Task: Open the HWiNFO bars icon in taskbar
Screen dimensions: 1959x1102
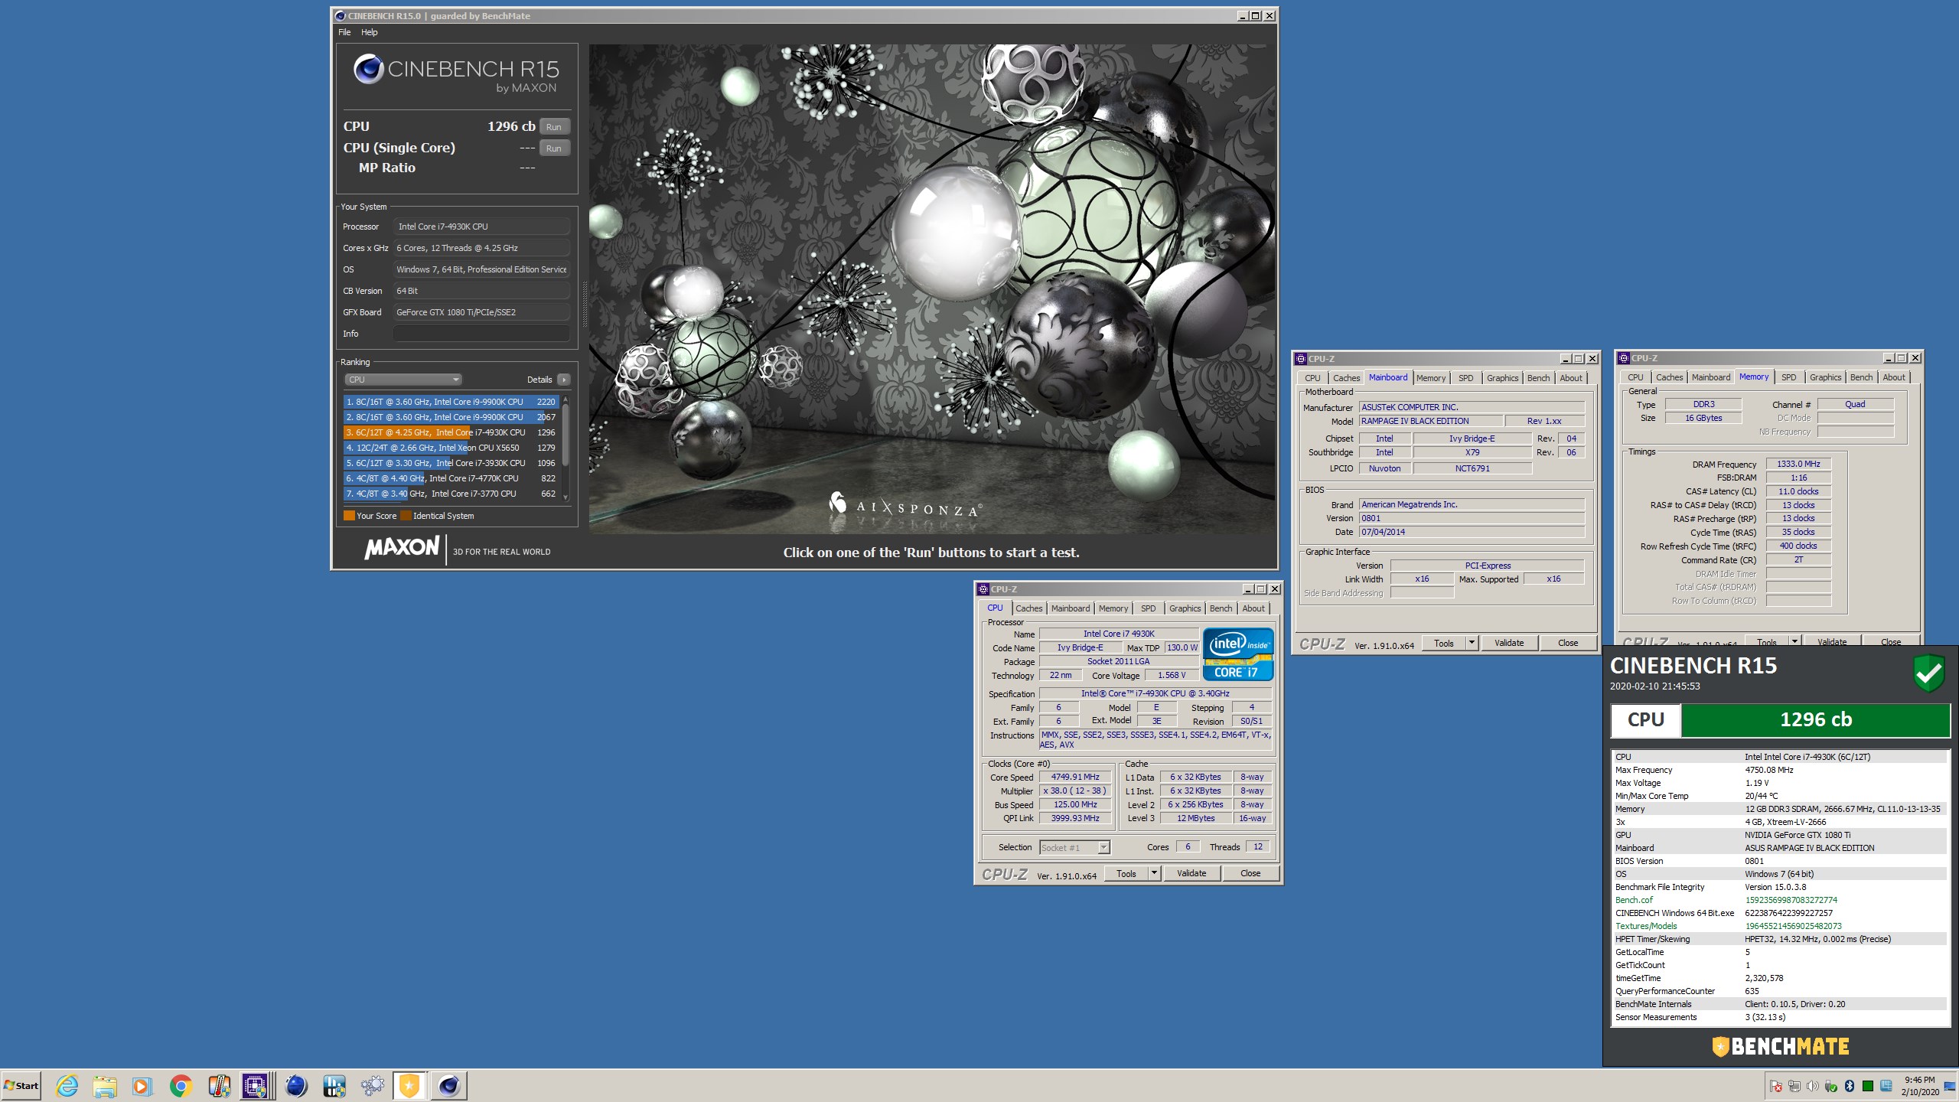Action: pos(334,1085)
